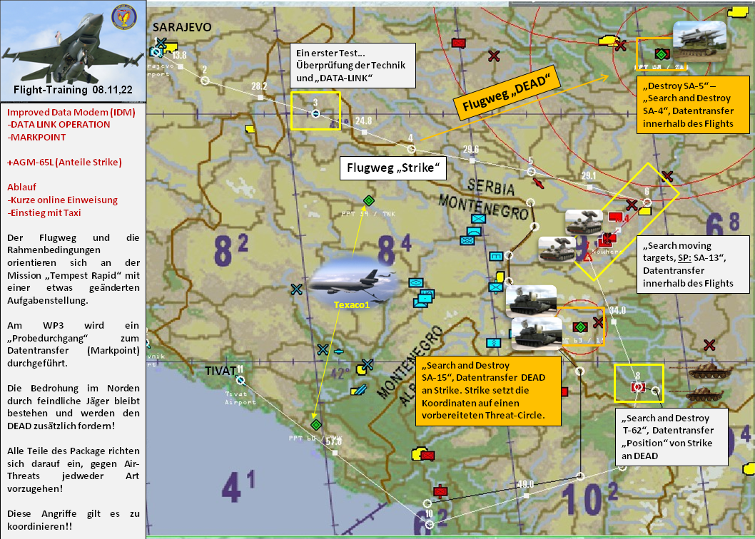The width and height of the screenshot is (755, 539).
Task: Click the 'Destroy SA-5' orange note
Action: 693,104
